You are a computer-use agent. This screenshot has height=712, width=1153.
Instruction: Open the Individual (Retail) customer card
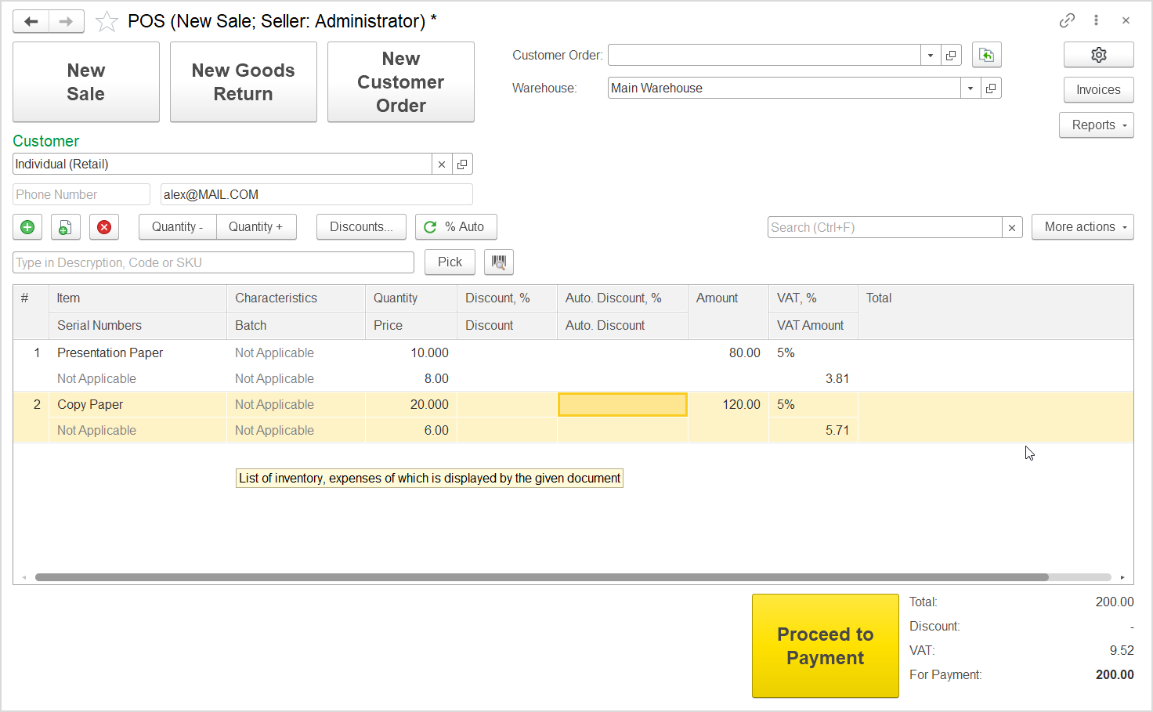coord(462,164)
